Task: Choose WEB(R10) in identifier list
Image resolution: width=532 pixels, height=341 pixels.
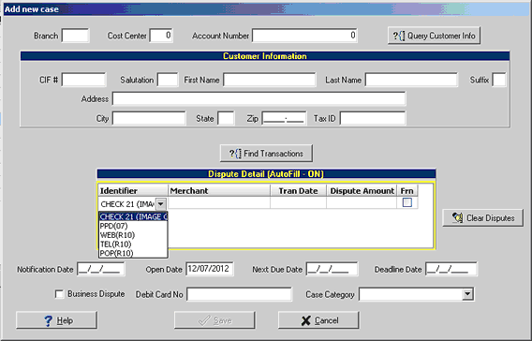Action: 133,235
